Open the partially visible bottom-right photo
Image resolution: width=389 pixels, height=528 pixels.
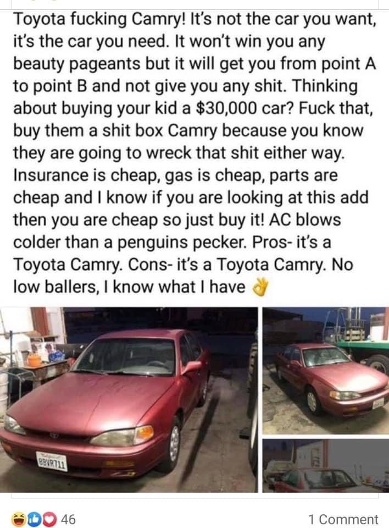click(325, 466)
